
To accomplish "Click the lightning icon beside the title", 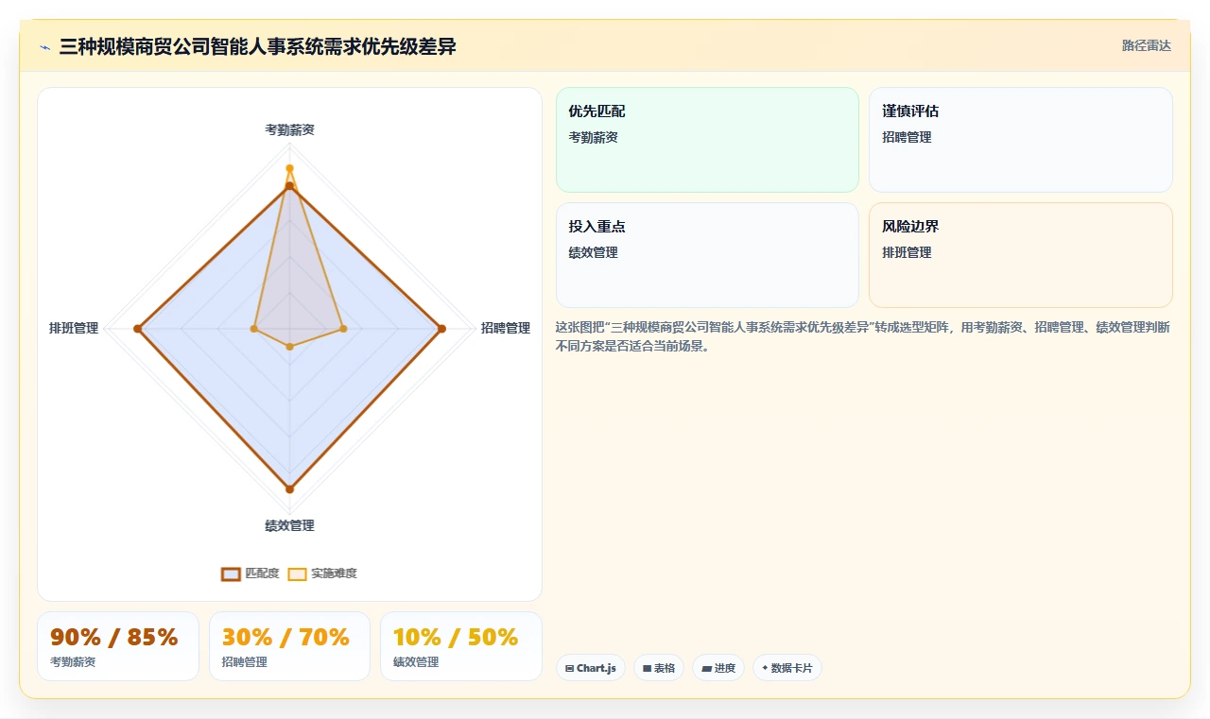I will pos(44,46).
